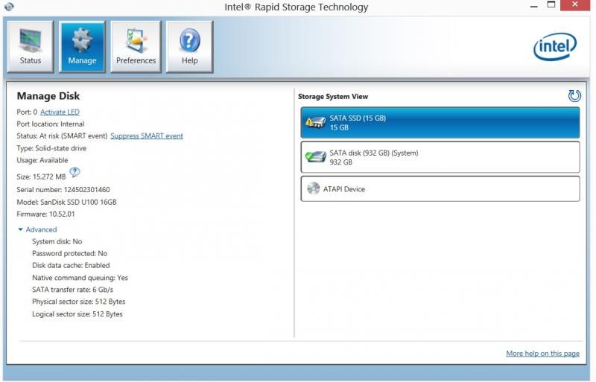
Task: Click Status: At risk (SMART event) text
Action: (x=62, y=136)
